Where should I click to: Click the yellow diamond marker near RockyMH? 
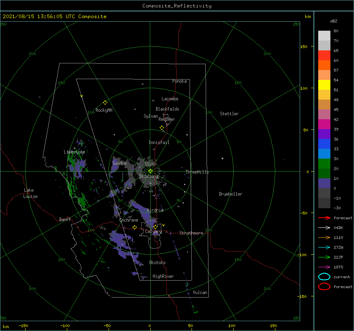click(105, 103)
